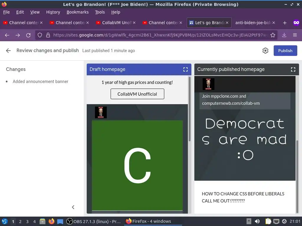
Task: Click the Firefox forward arrow
Action: tap(18, 35)
